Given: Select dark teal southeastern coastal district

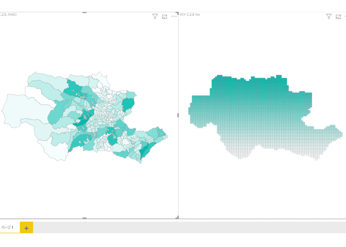Looking at the screenshot, I should point(146,151).
